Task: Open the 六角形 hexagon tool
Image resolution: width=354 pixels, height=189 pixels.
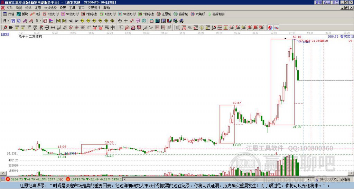Action: pyautogui.click(x=198, y=14)
